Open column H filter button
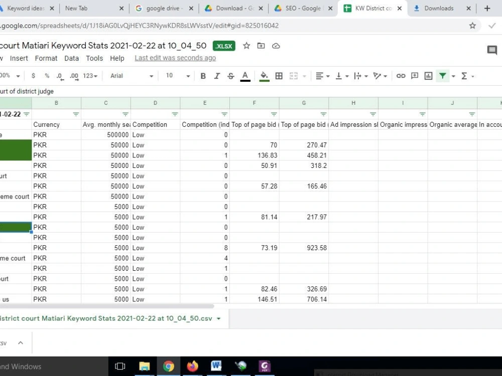The width and height of the screenshot is (502, 376). click(x=373, y=114)
